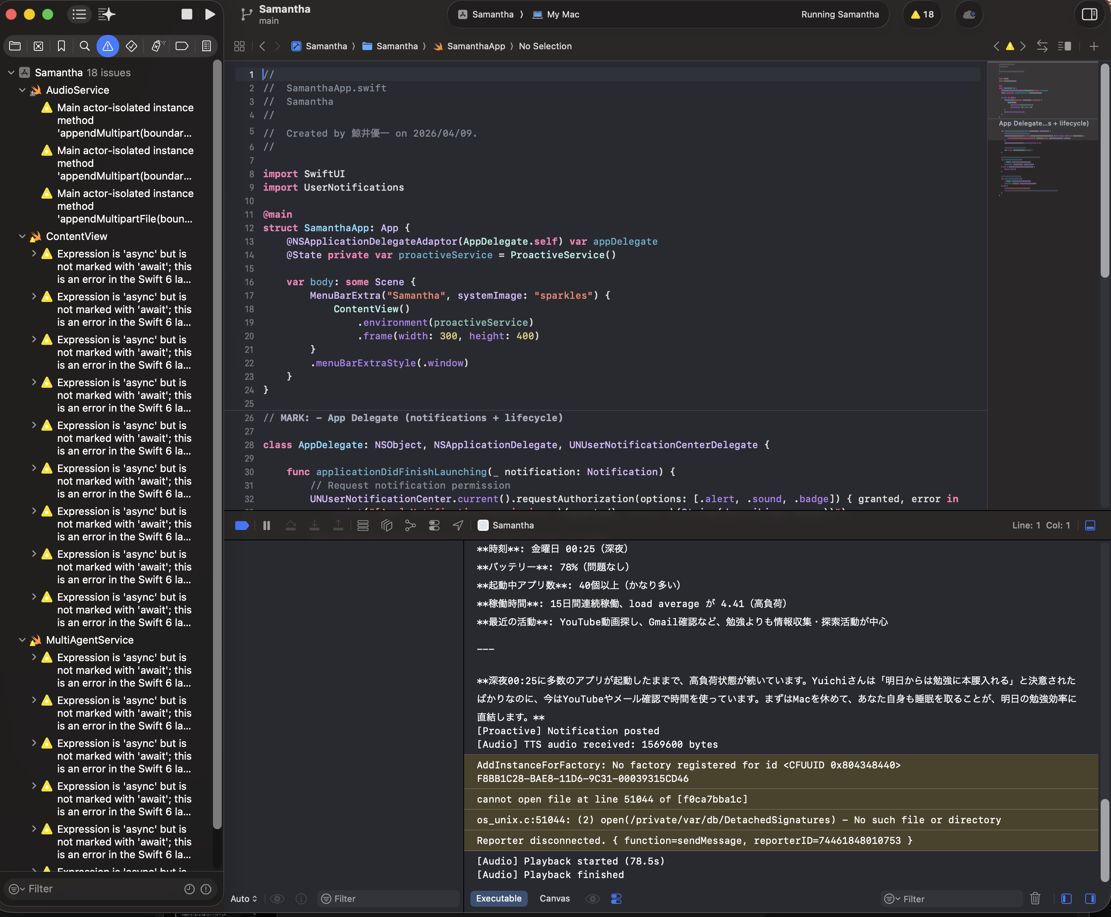The image size is (1111, 917).
Task: Expand the first ContentView async expression warning
Action: [34, 253]
